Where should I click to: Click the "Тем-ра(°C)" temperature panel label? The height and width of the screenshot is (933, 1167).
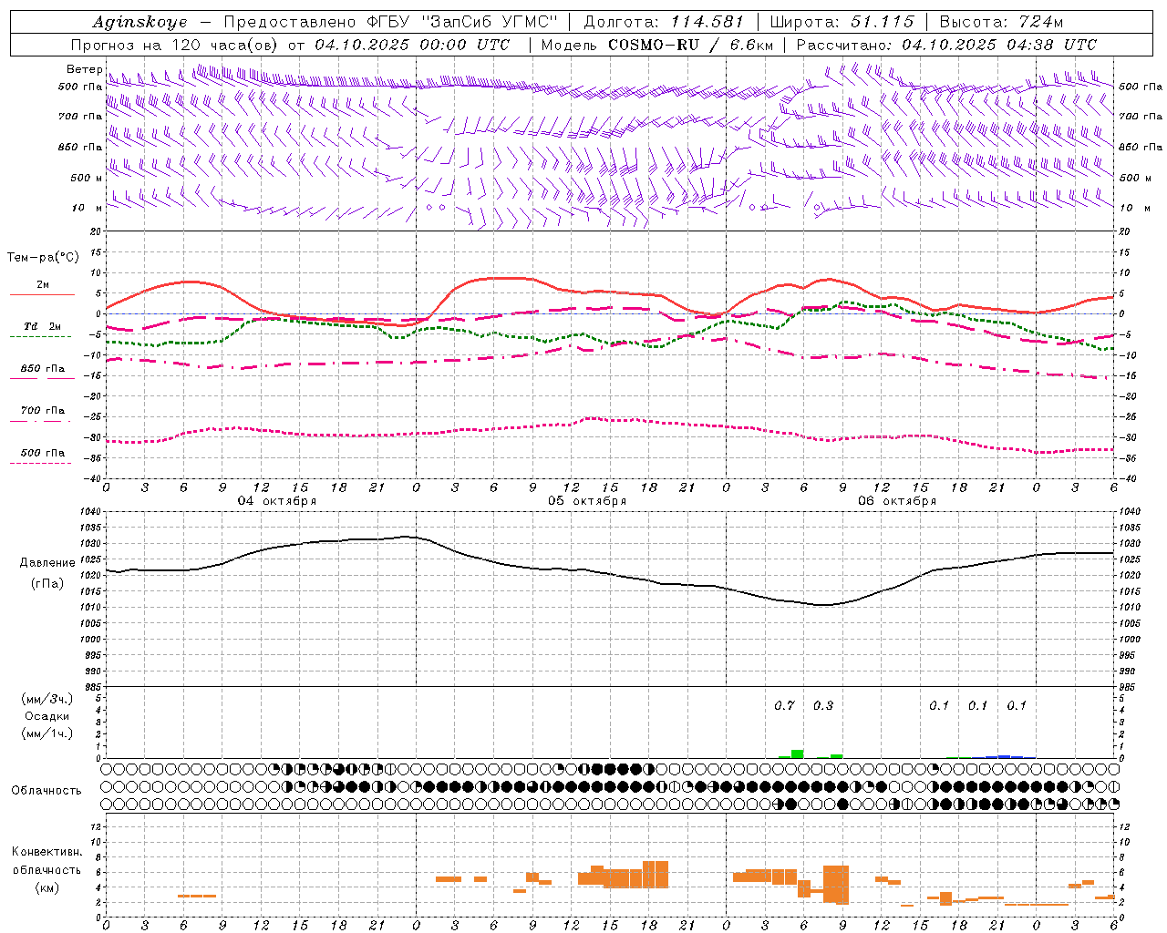tap(43, 258)
